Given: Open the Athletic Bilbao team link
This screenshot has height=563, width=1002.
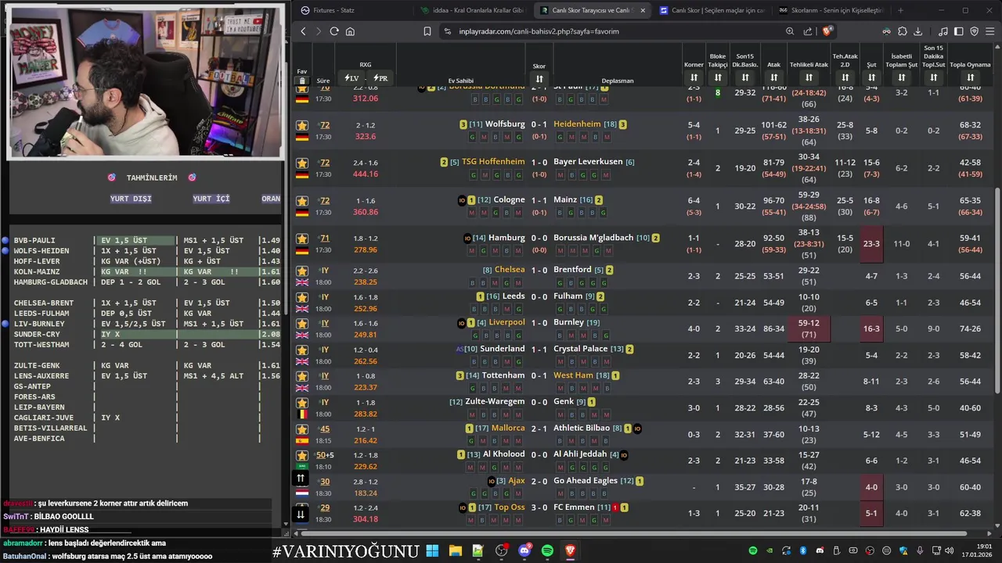Looking at the screenshot, I should pyautogui.click(x=582, y=429).
